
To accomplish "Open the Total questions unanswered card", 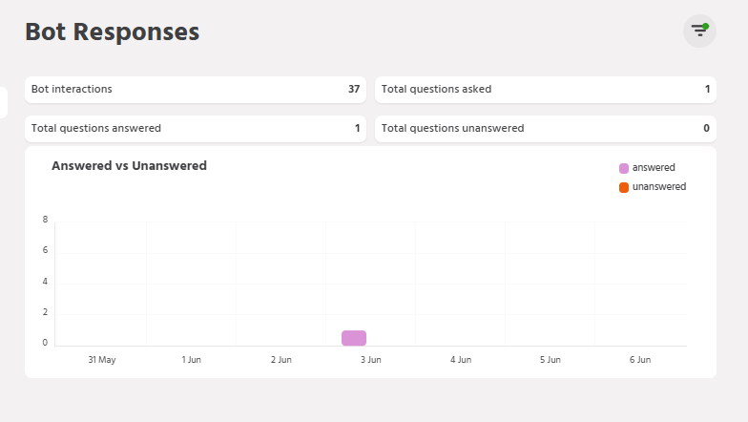I will pyautogui.click(x=545, y=129).
